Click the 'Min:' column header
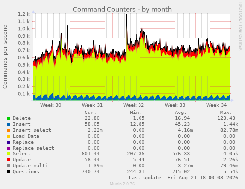245x189 pixels. click(136, 113)
